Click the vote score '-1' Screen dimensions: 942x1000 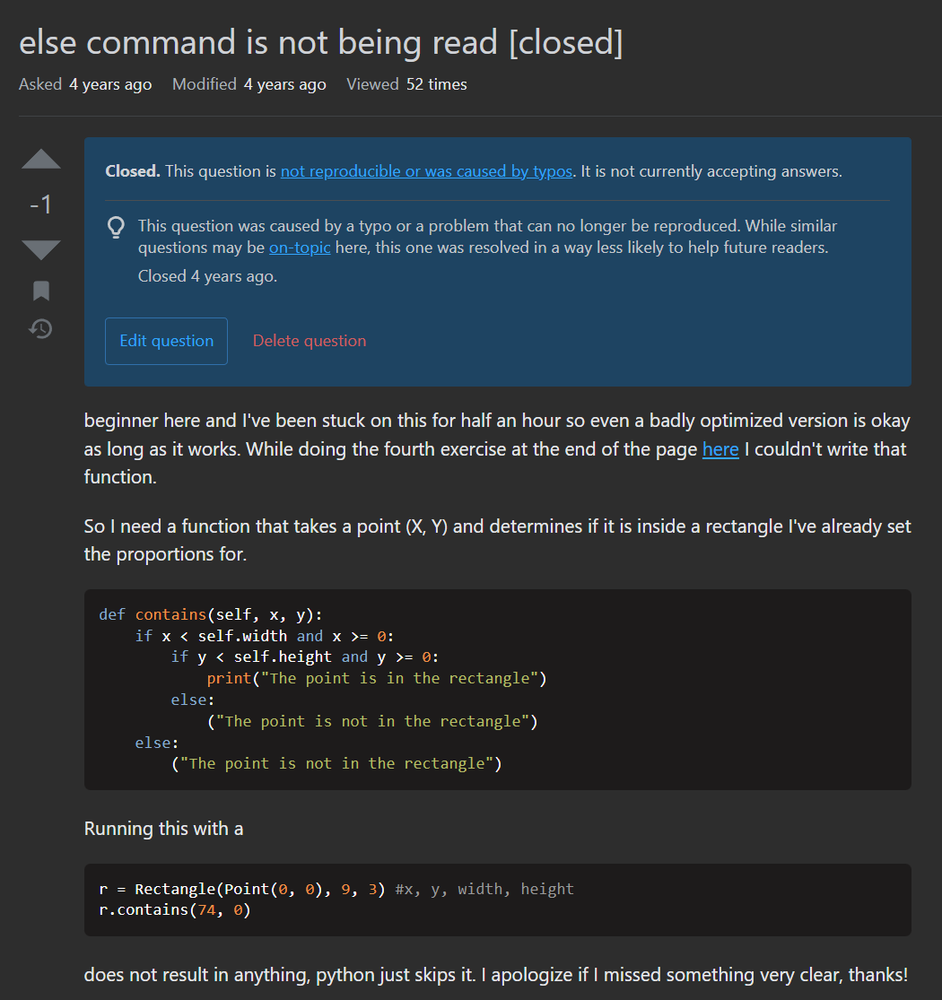pyautogui.click(x=40, y=204)
